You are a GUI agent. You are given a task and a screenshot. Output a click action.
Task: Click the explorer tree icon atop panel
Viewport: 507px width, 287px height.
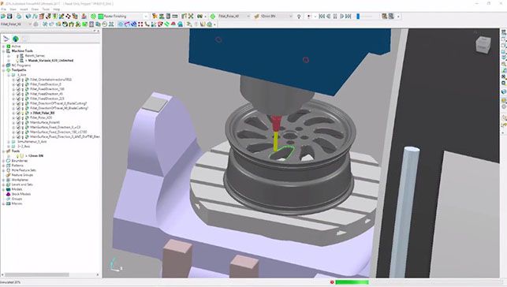point(6,39)
